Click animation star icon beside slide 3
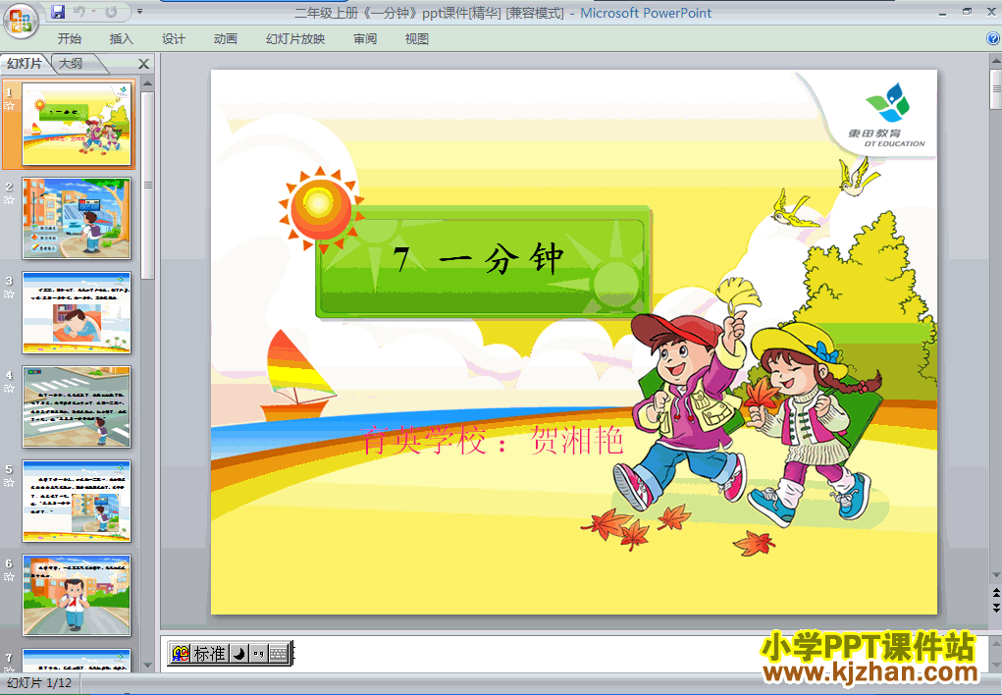Image resolution: width=1002 pixels, height=695 pixels. [x=9, y=294]
